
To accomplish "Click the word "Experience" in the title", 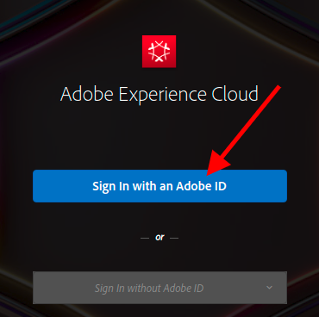I will (162, 95).
